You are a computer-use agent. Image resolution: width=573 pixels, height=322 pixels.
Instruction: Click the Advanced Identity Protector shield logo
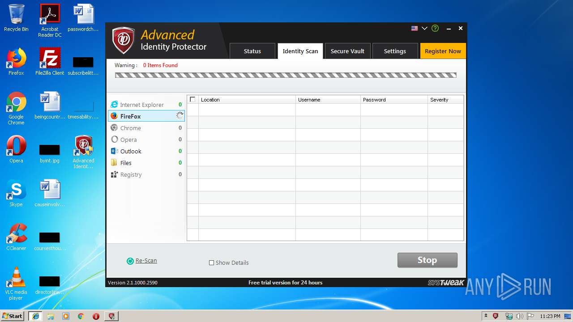[x=123, y=41]
